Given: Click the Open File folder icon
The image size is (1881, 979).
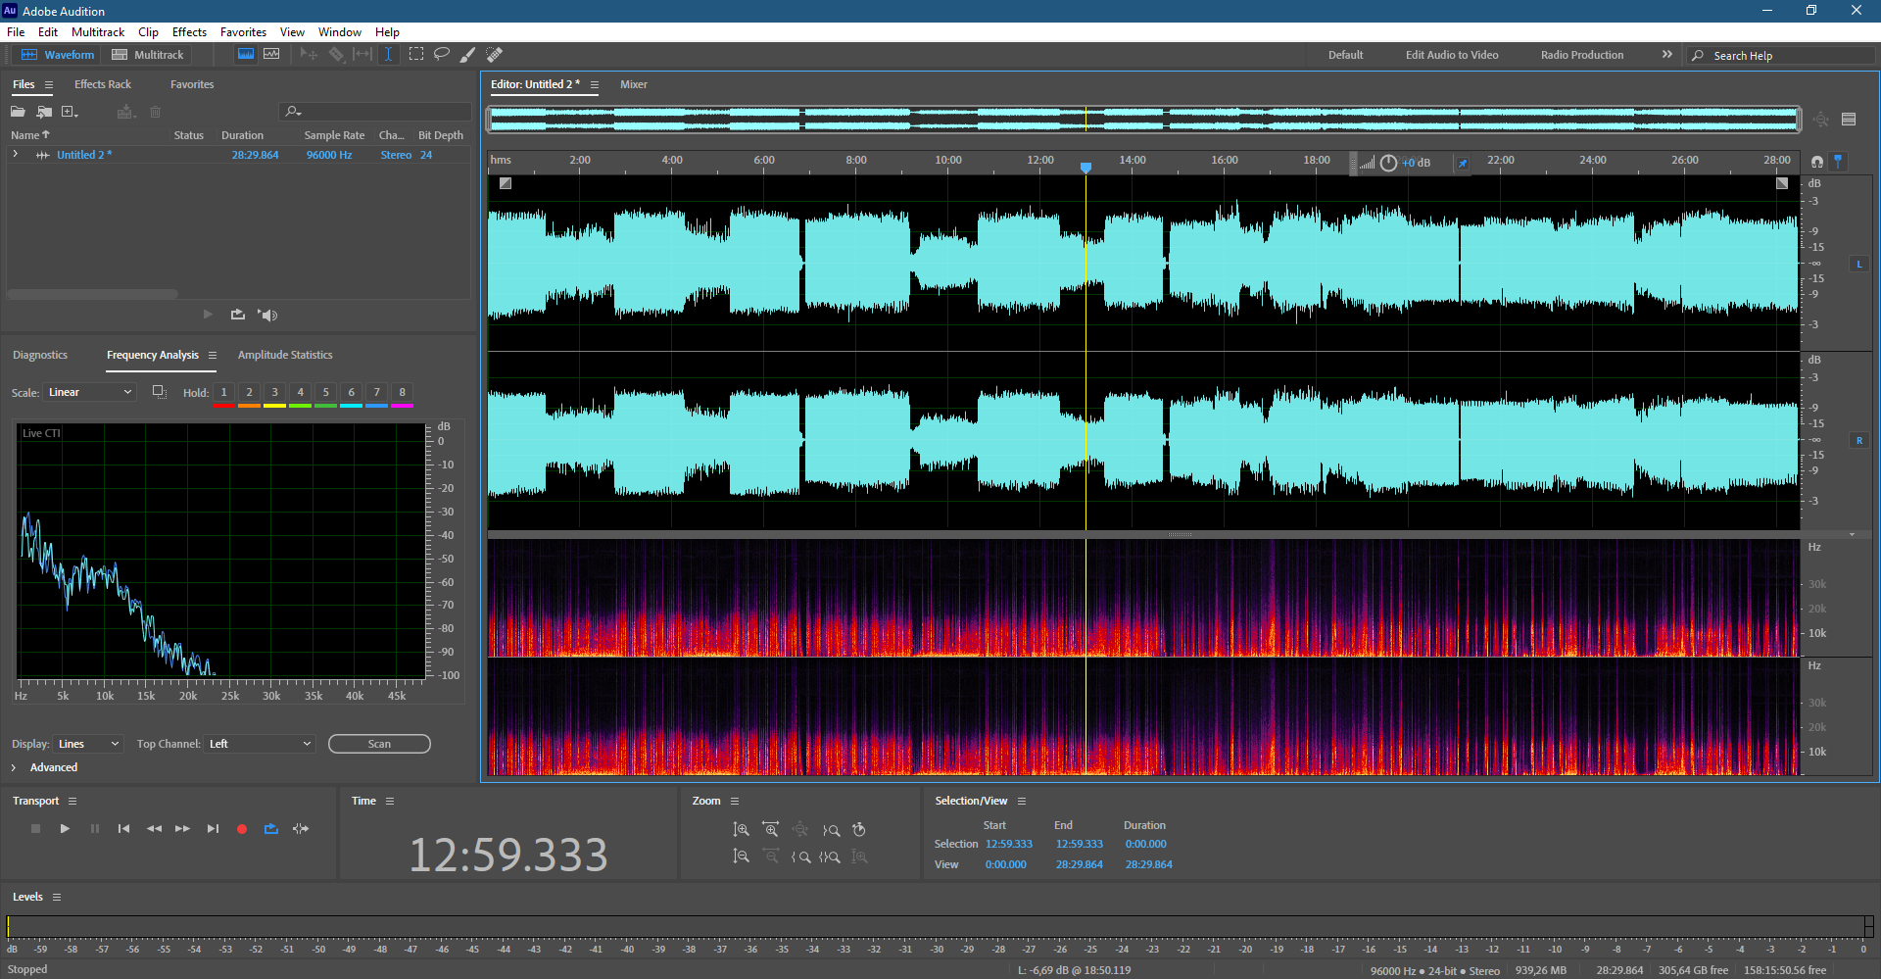Looking at the screenshot, I should 18,112.
